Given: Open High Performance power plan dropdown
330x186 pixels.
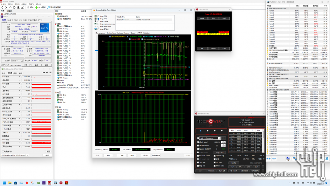Looking at the screenshot, I should click(x=219, y=138).
